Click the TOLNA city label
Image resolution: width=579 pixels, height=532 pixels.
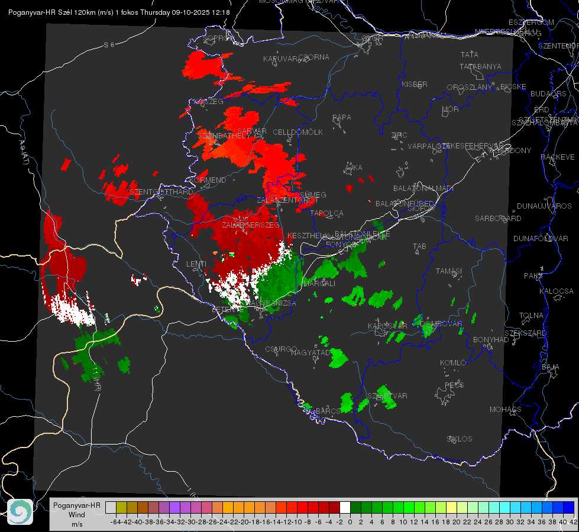coord(532,316)
